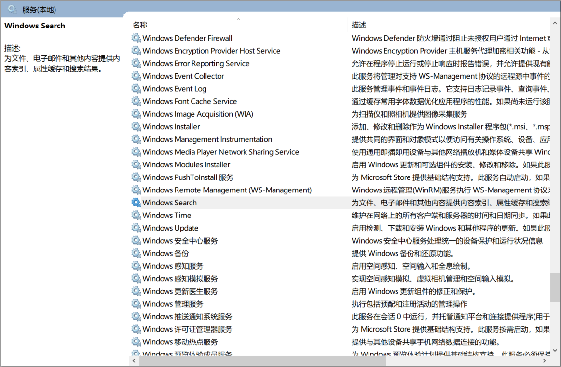Click gear icon beside Windows Time
The image size is (561, 367).
(136, 215)
